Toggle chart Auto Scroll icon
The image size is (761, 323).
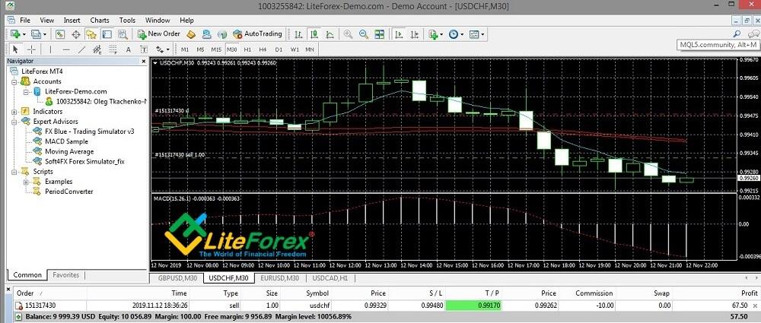pos(400,34)
